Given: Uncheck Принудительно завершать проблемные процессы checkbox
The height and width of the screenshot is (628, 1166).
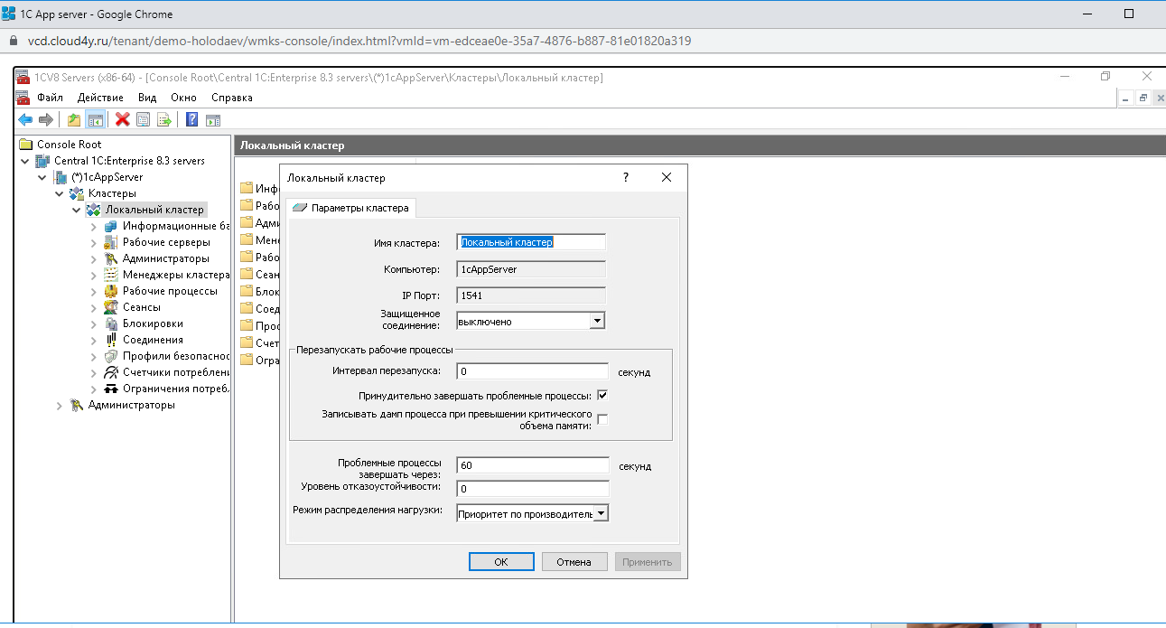Looking at the screenshot, I should (x=602, y=395).
